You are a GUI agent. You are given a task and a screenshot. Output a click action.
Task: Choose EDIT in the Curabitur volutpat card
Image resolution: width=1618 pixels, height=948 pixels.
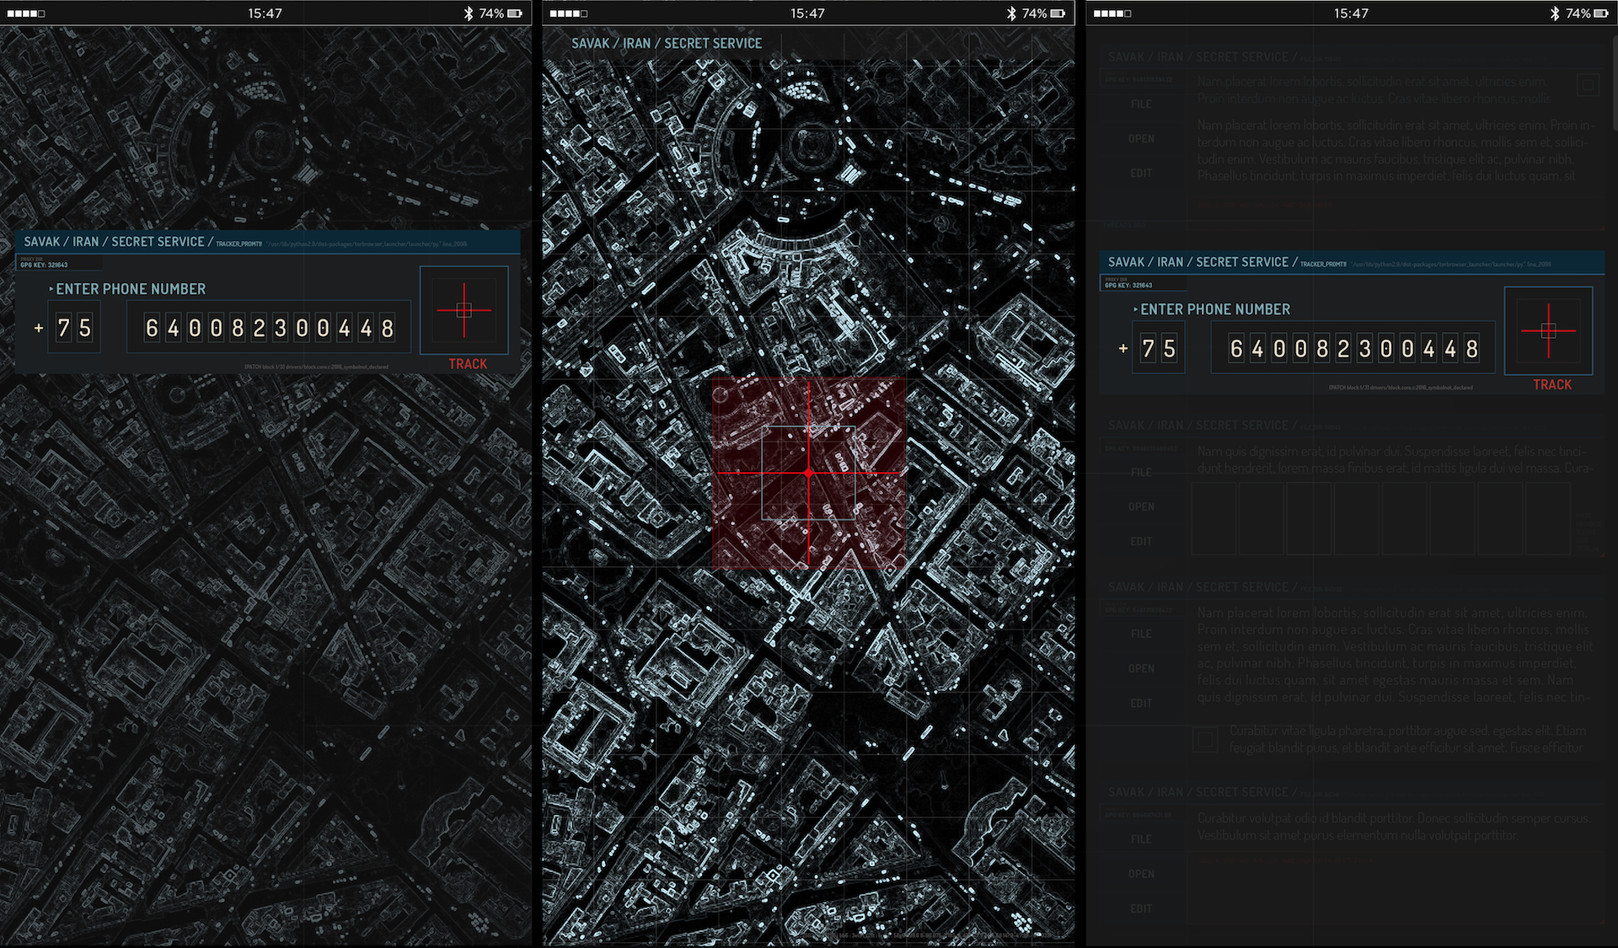(1142, 908)
